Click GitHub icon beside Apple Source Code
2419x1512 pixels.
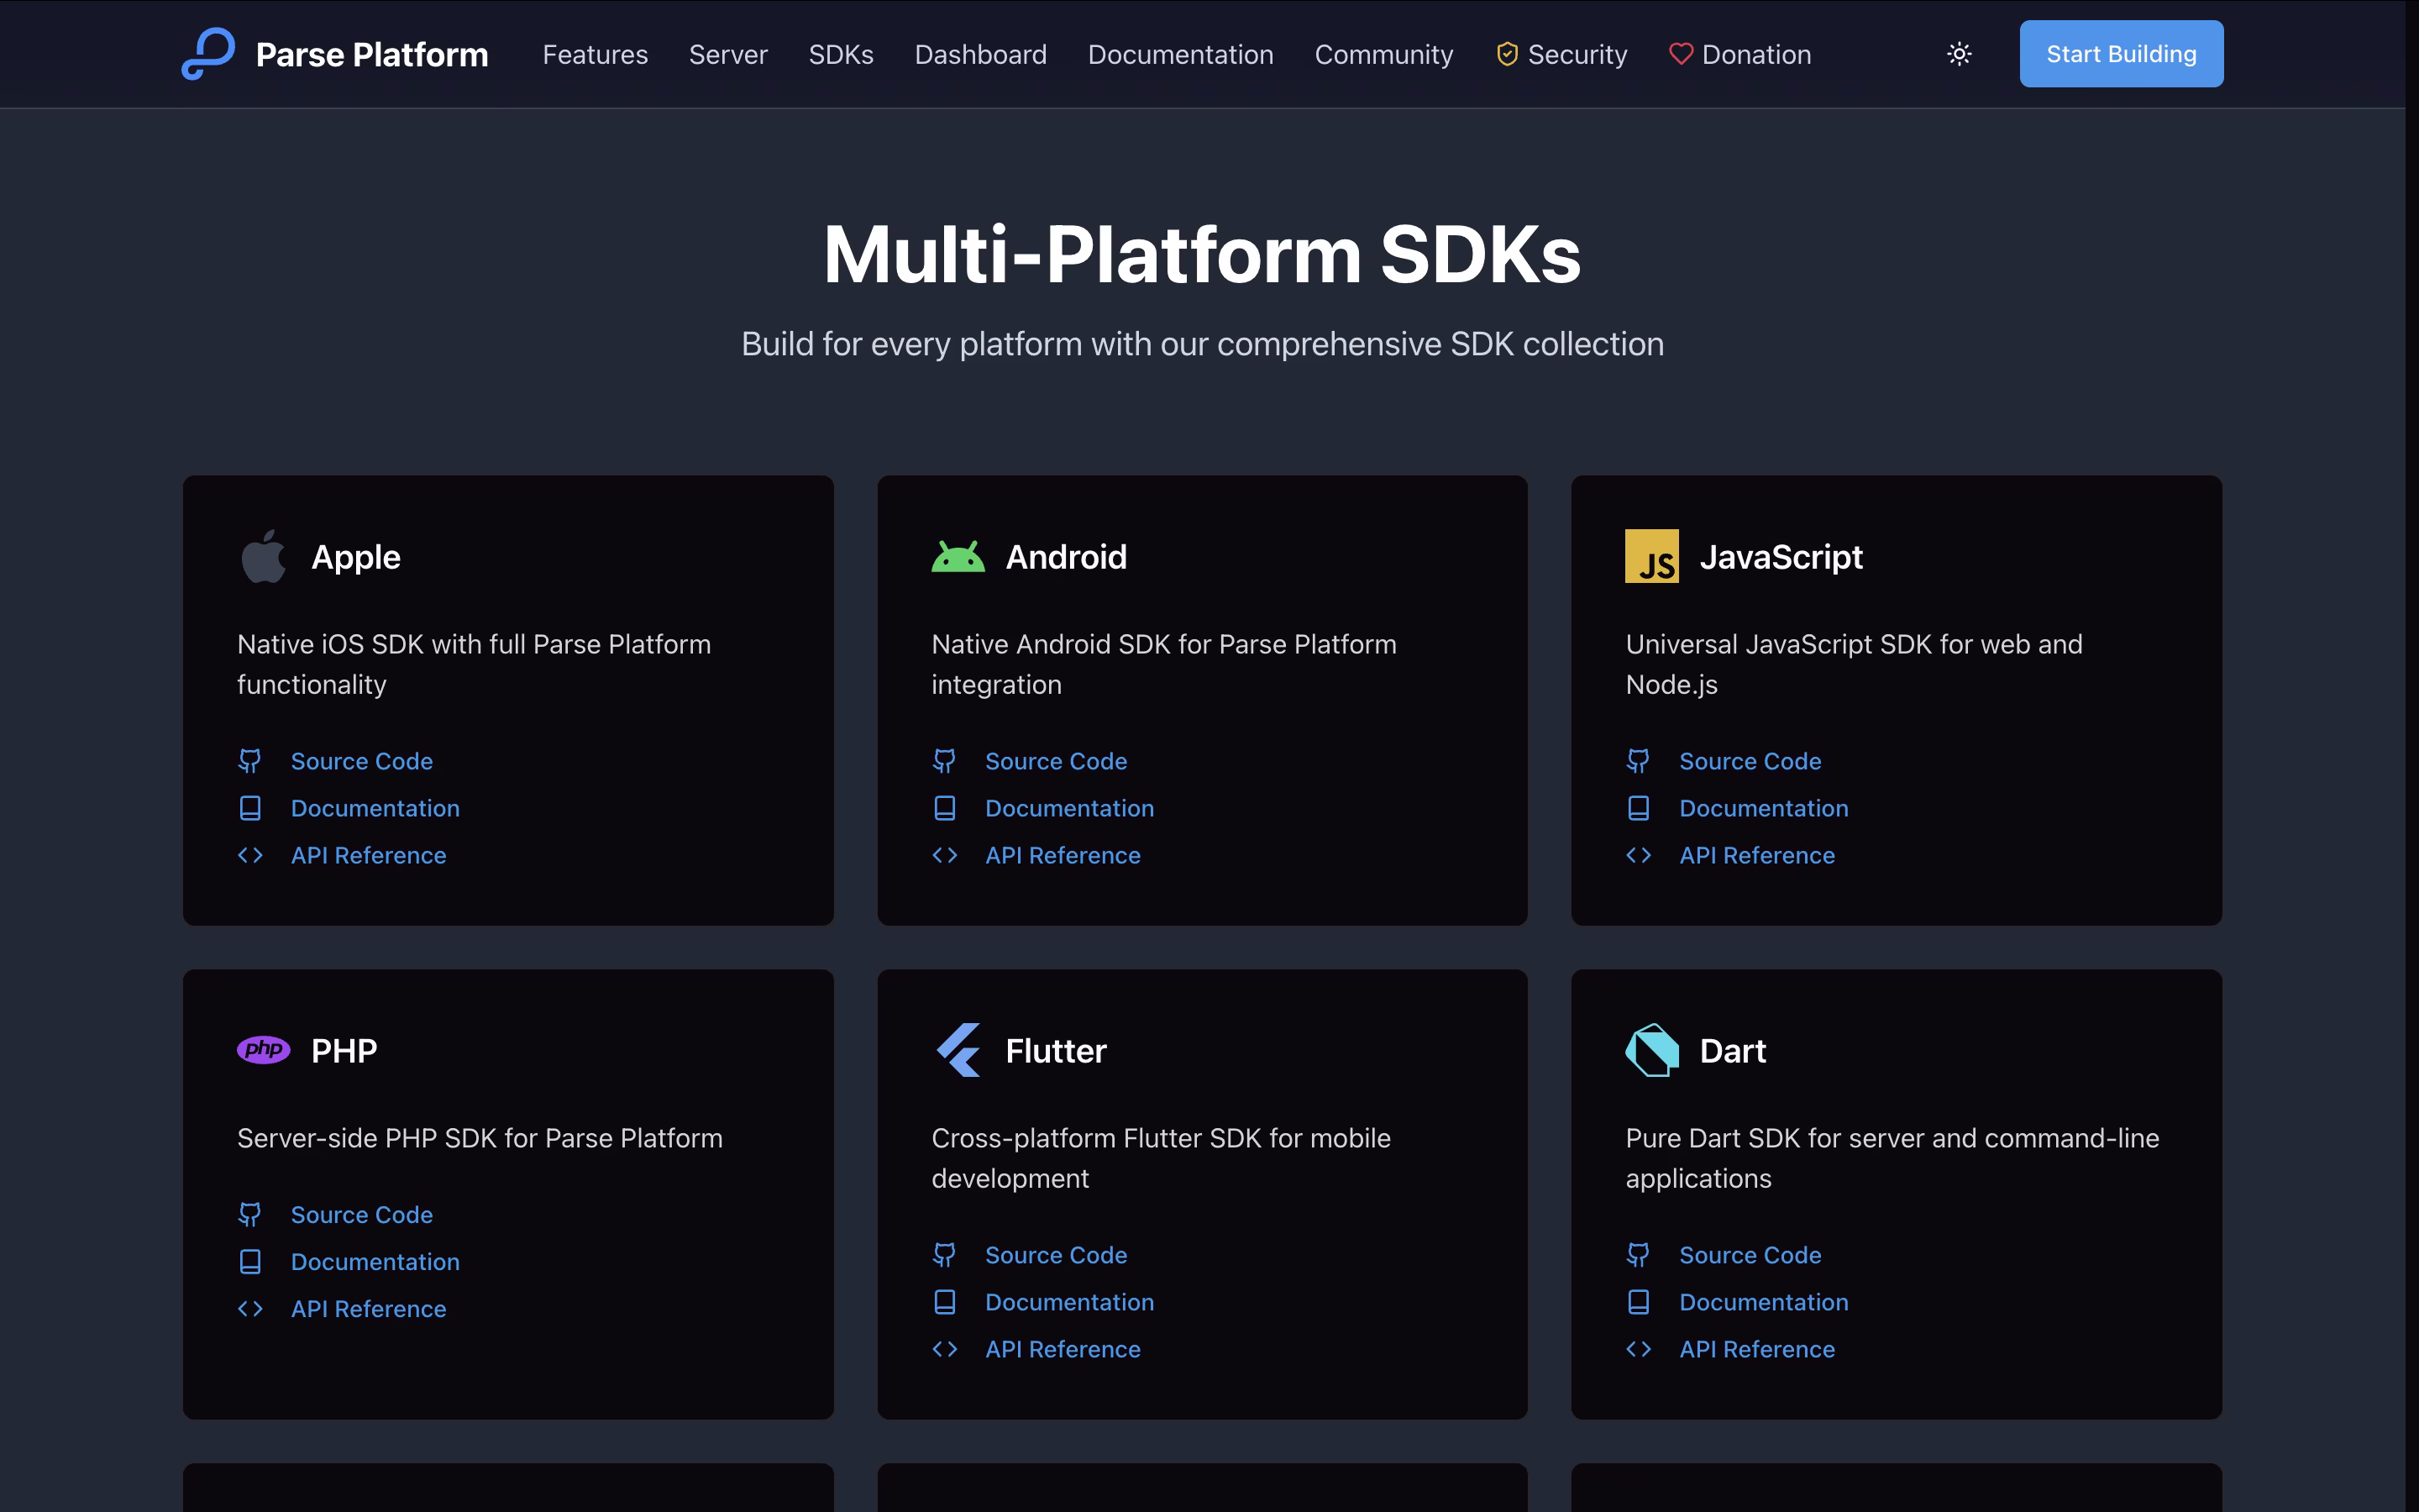[250, 761]
